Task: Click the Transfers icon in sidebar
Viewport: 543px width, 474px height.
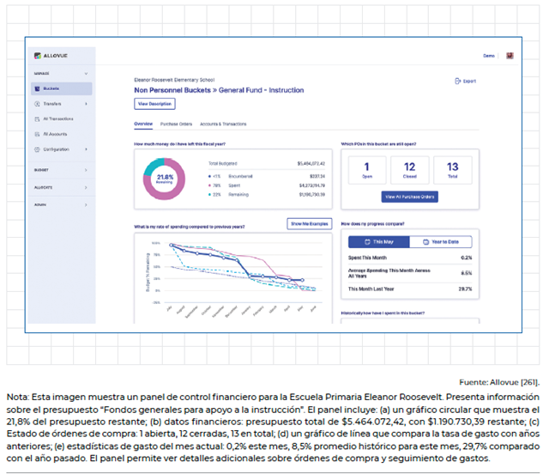Action: click(x=37, y=104)
